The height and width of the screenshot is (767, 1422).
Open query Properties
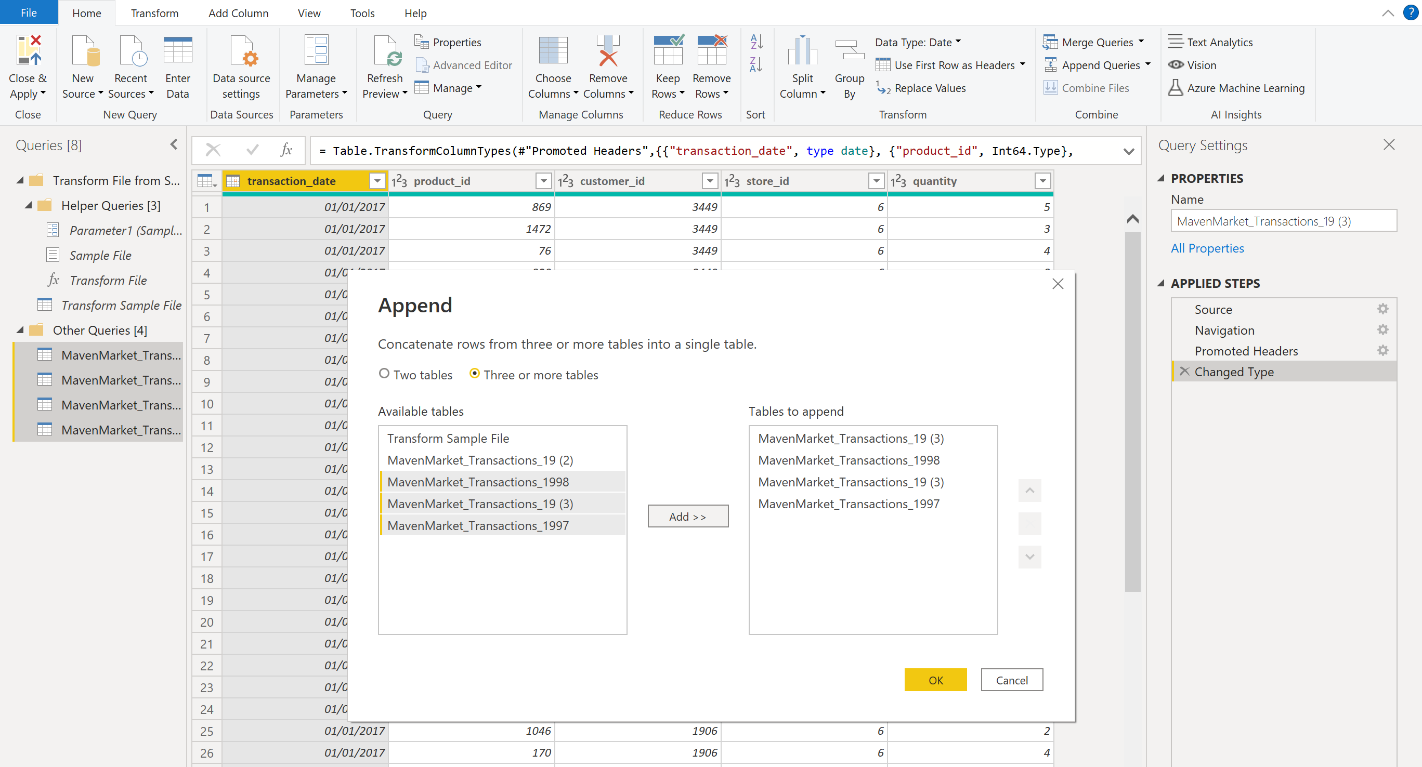[x=448, y=42]
